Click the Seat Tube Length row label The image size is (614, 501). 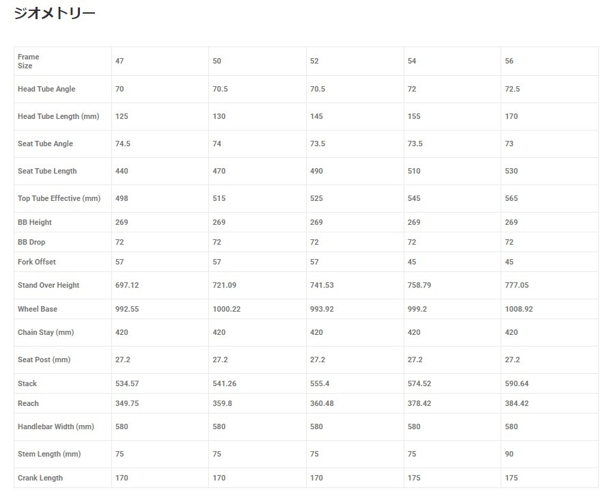coord(47,172)
